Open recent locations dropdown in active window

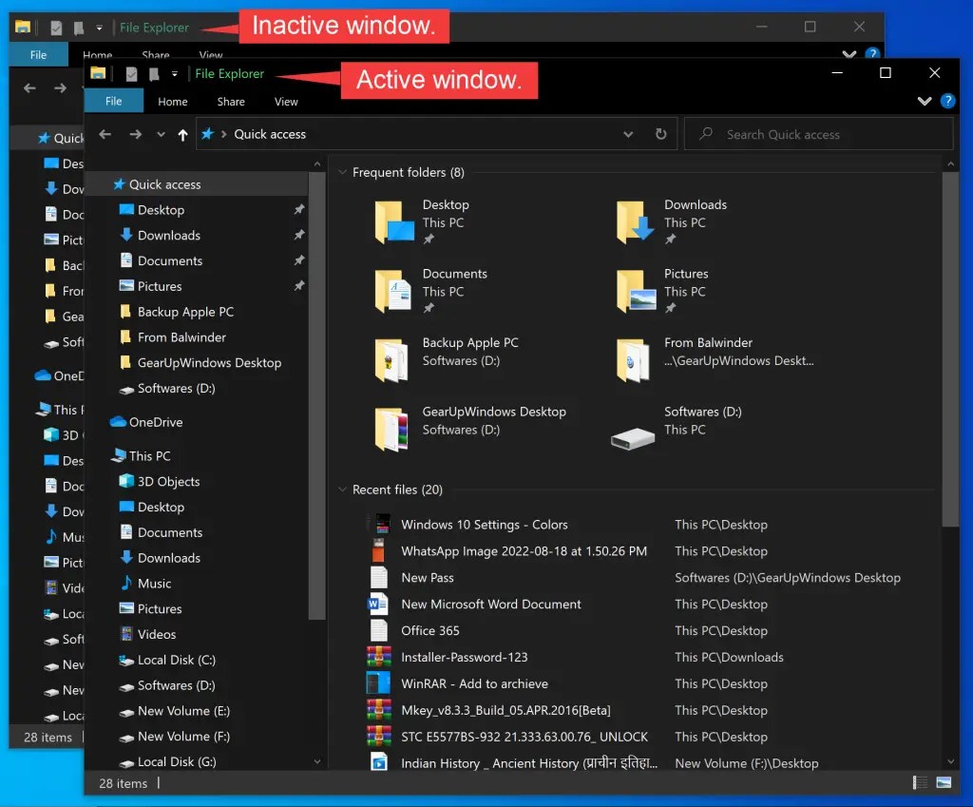(161, 134)
